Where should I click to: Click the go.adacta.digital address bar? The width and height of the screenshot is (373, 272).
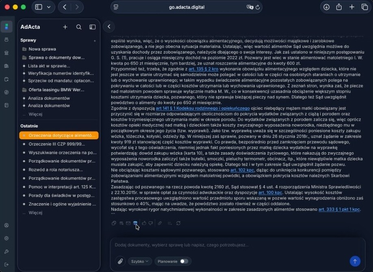pyautogui.click(x=186, y=7)
